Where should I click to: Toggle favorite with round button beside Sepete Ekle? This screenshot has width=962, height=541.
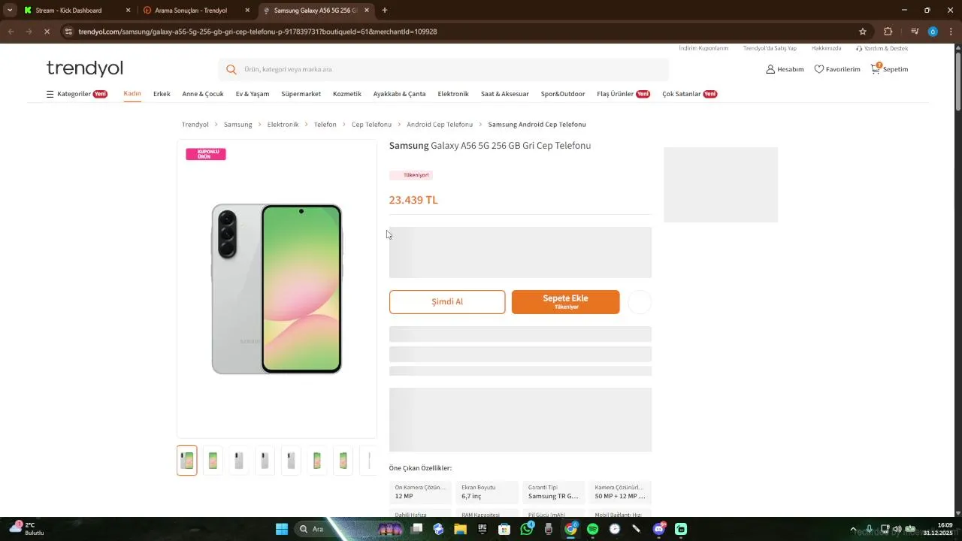coord(640,302)
